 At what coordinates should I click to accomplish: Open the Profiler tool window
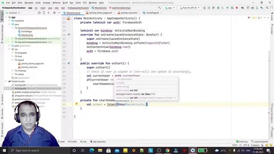[x=72, y=142]
